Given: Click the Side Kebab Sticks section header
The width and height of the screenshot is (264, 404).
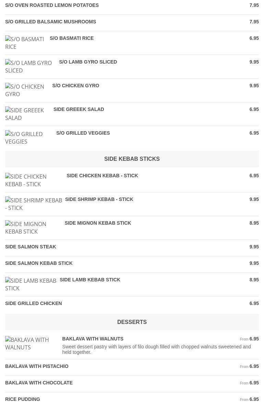Looking at the screenshot, I should tap(132, 159).
